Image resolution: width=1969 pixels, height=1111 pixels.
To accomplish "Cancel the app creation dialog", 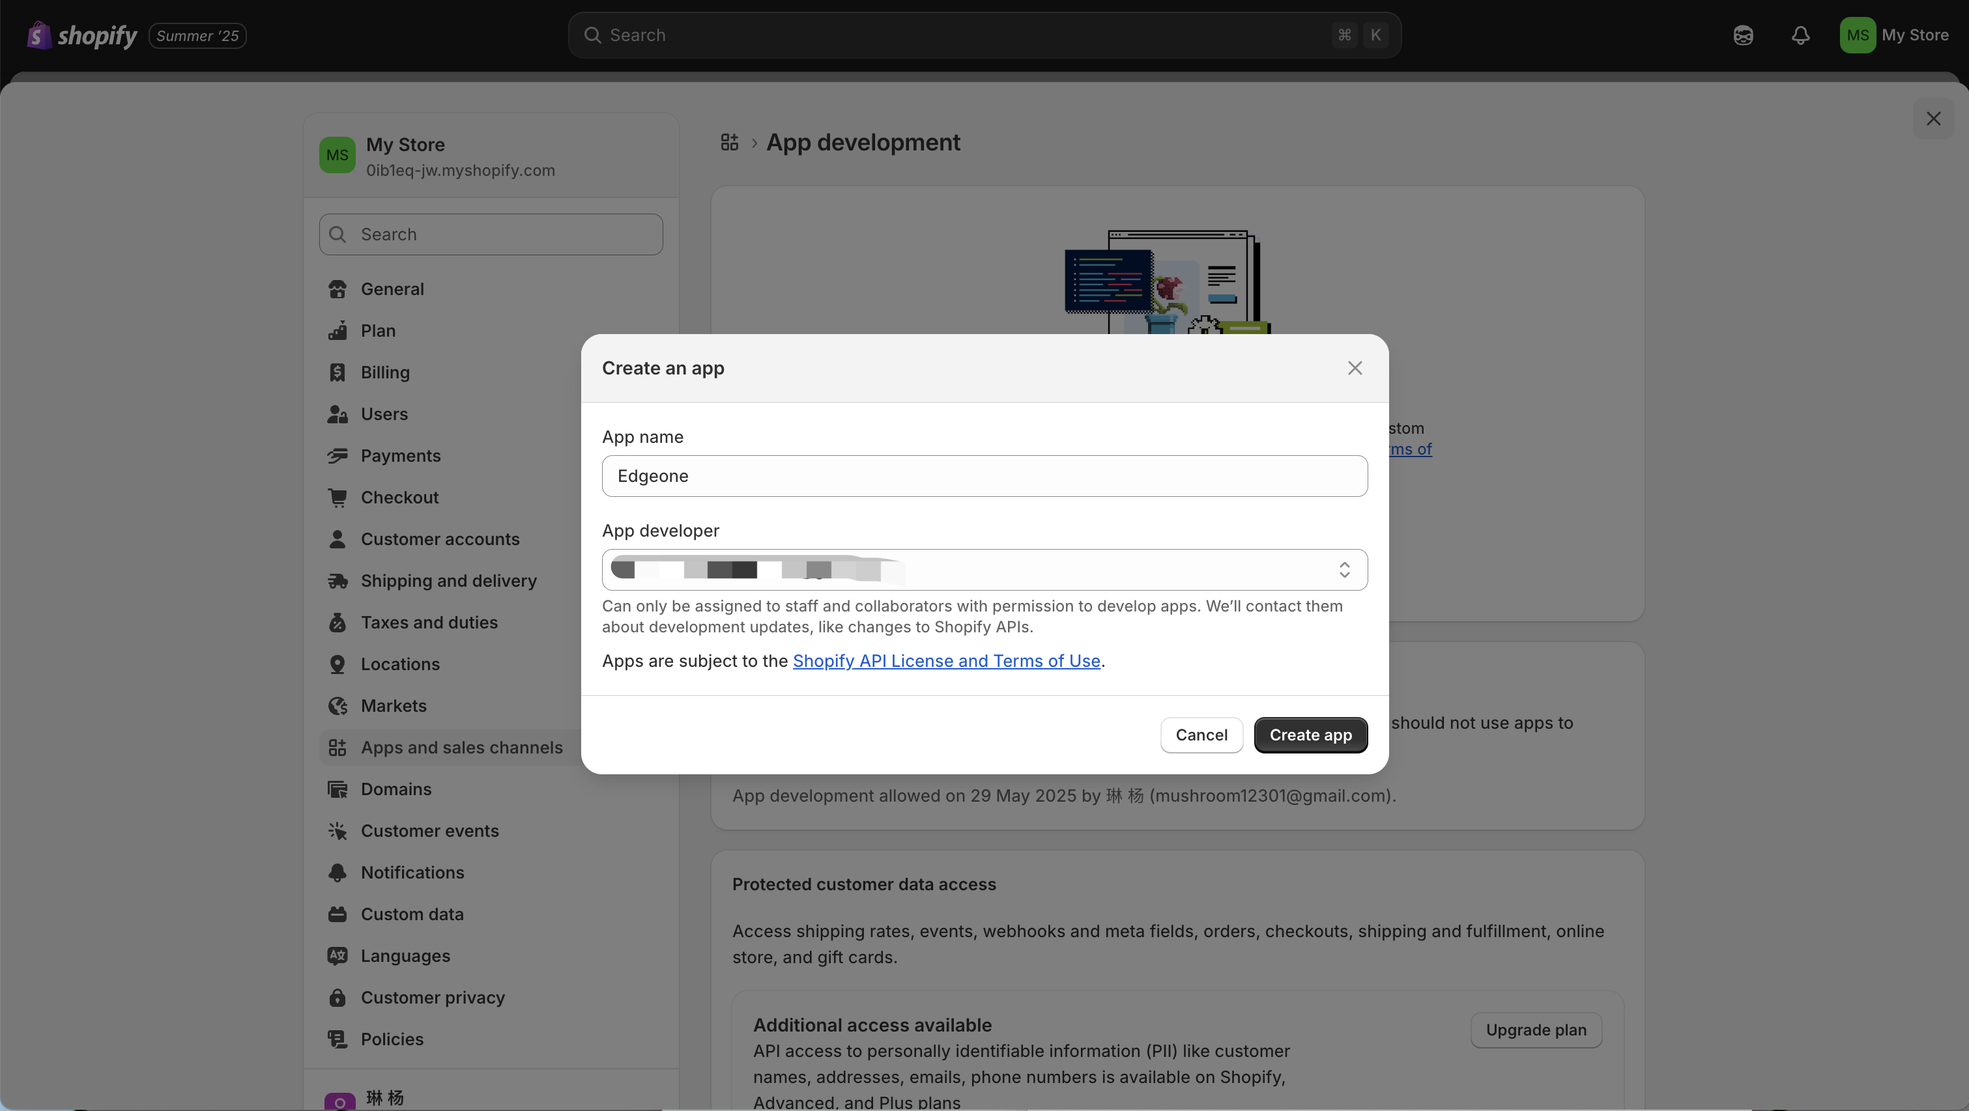I will point(1201,735).
